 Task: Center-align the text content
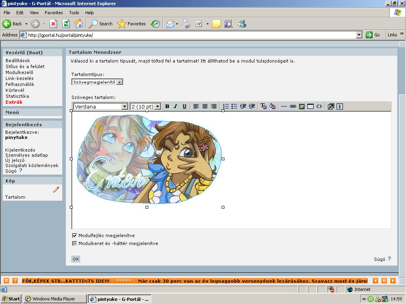[205, 106]
